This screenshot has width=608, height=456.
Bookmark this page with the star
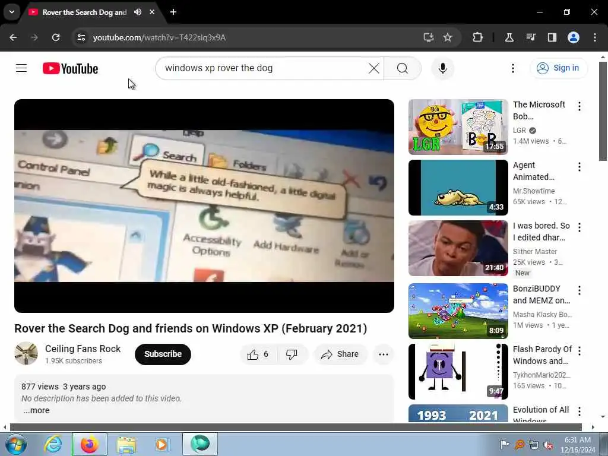tap(448, 37)
